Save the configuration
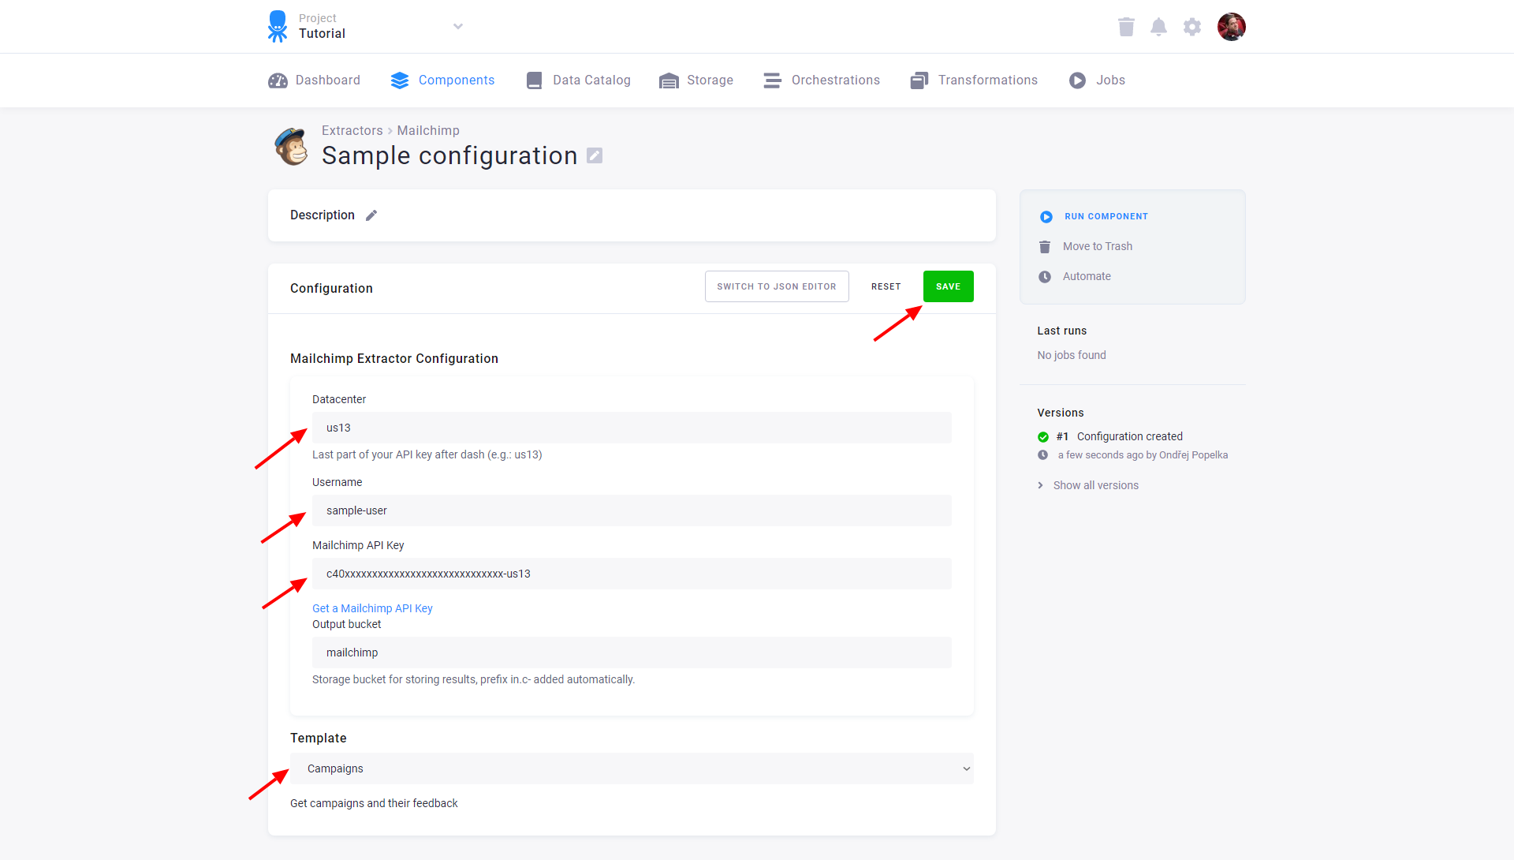The height and width of the screenshot is (860, 1514). pyautogui.click(x=948, y=286)
